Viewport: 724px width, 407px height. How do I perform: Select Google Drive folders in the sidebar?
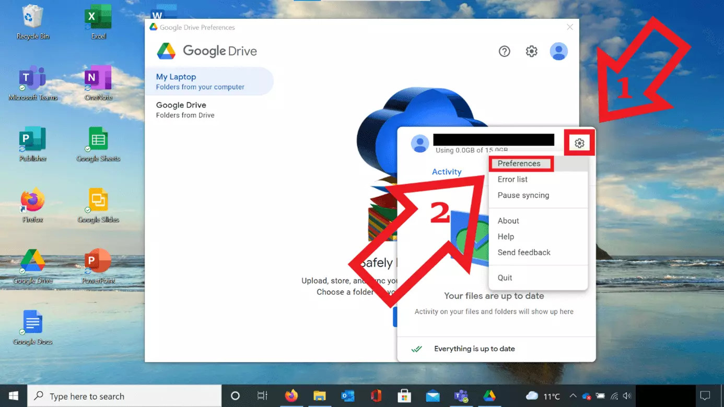click(x=209, y=110)
